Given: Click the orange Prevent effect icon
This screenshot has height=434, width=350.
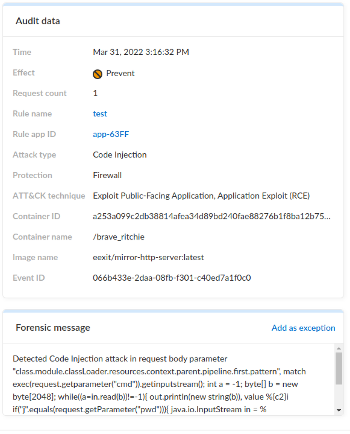Looking at the screenshot, I should 98,74.
